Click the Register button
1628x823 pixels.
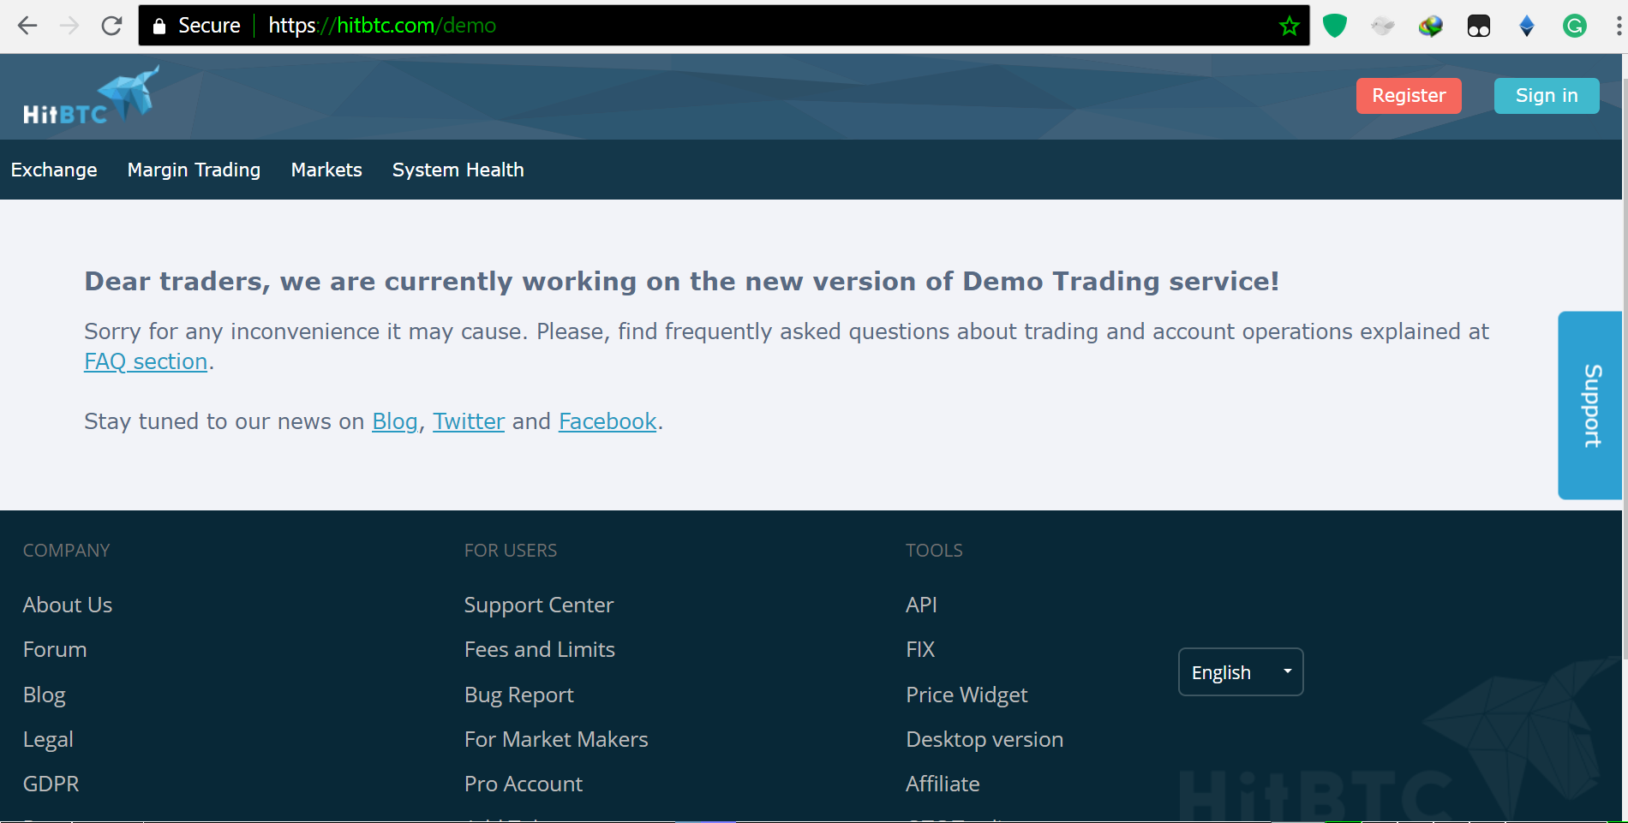[1409, 96]
